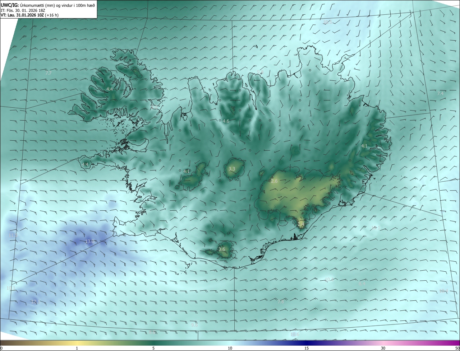Click the 11.5 value label
The height and width of the screenshot is (351, 460).
tap(13, 235)
